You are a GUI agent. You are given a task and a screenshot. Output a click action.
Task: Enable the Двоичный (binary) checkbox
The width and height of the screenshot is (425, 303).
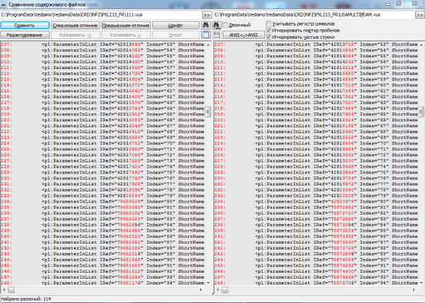pos(225,25)
